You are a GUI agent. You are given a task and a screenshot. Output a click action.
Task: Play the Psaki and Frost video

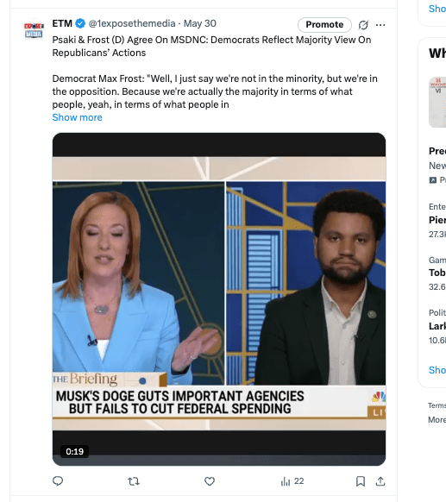click(219, 299)
